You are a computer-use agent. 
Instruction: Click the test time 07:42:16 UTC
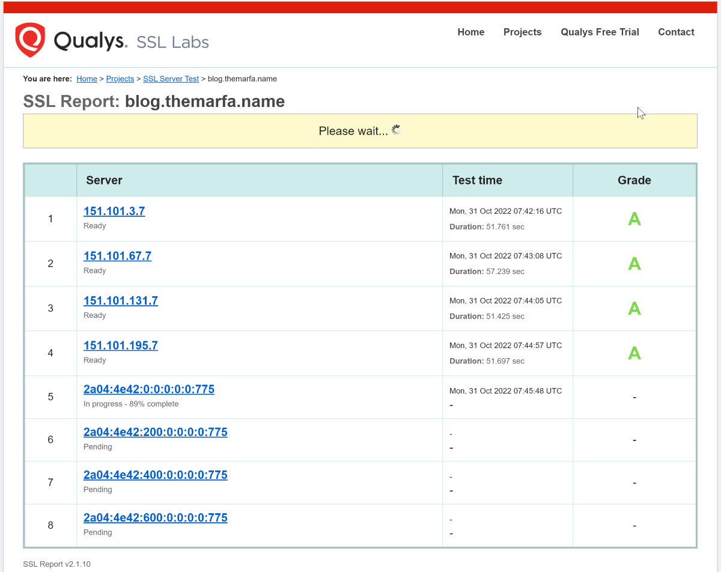click(x=506, y=211)
